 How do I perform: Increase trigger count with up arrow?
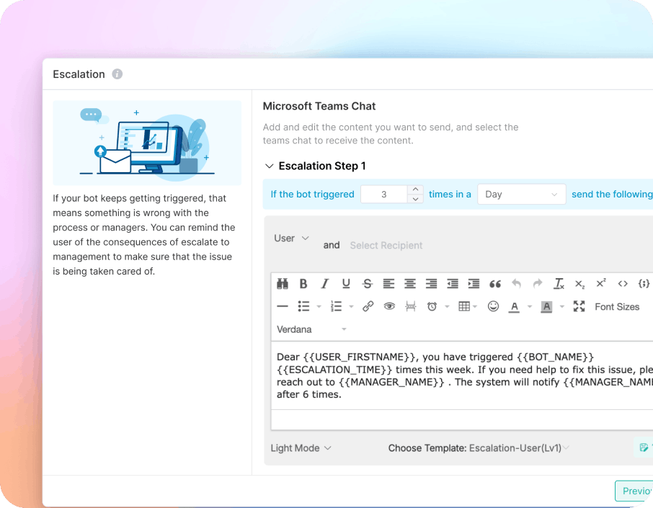[x=415, y=190]
